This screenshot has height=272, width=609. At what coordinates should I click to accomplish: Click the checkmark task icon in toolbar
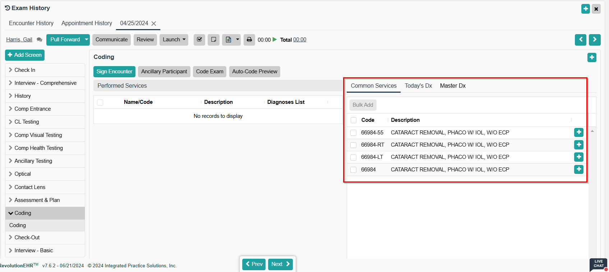pyautogui.click(x=199, y=40)
